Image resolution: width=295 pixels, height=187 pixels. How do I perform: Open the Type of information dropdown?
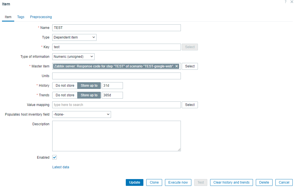coord(73,57)
